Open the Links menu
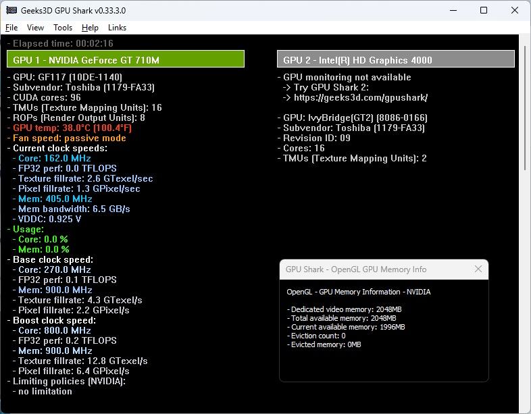Image resolution: width=531 pixels, height=414 pixels. [117, 28]
